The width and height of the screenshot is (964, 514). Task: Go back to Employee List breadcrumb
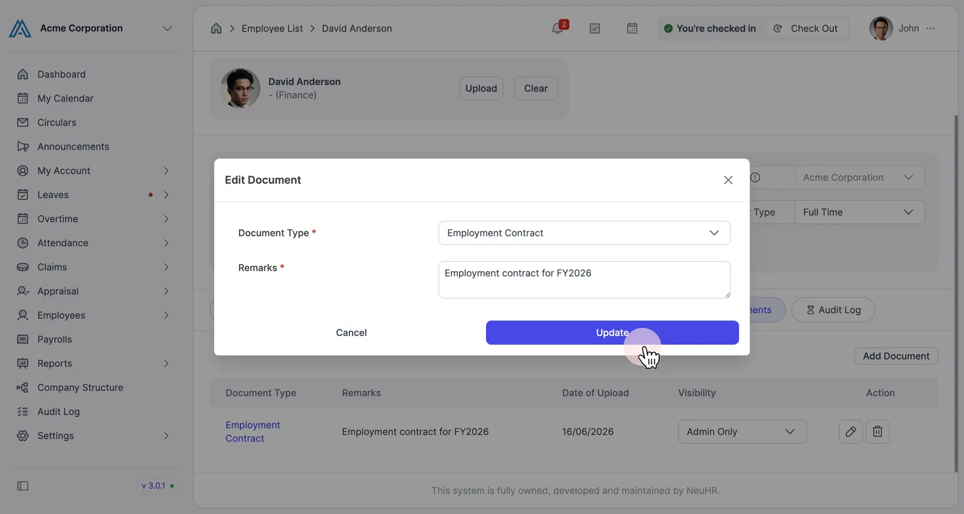coord(272,28)
